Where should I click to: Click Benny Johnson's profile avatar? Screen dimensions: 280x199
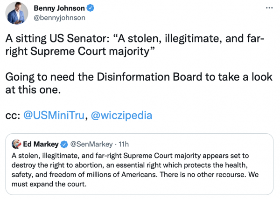tap(18, 14)
